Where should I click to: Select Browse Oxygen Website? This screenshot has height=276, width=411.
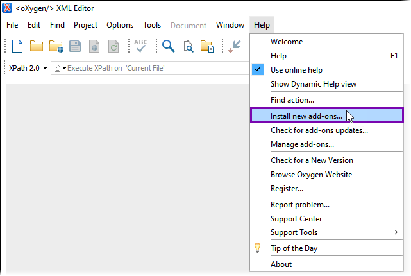pyautogui.click(x=326, y=175)
